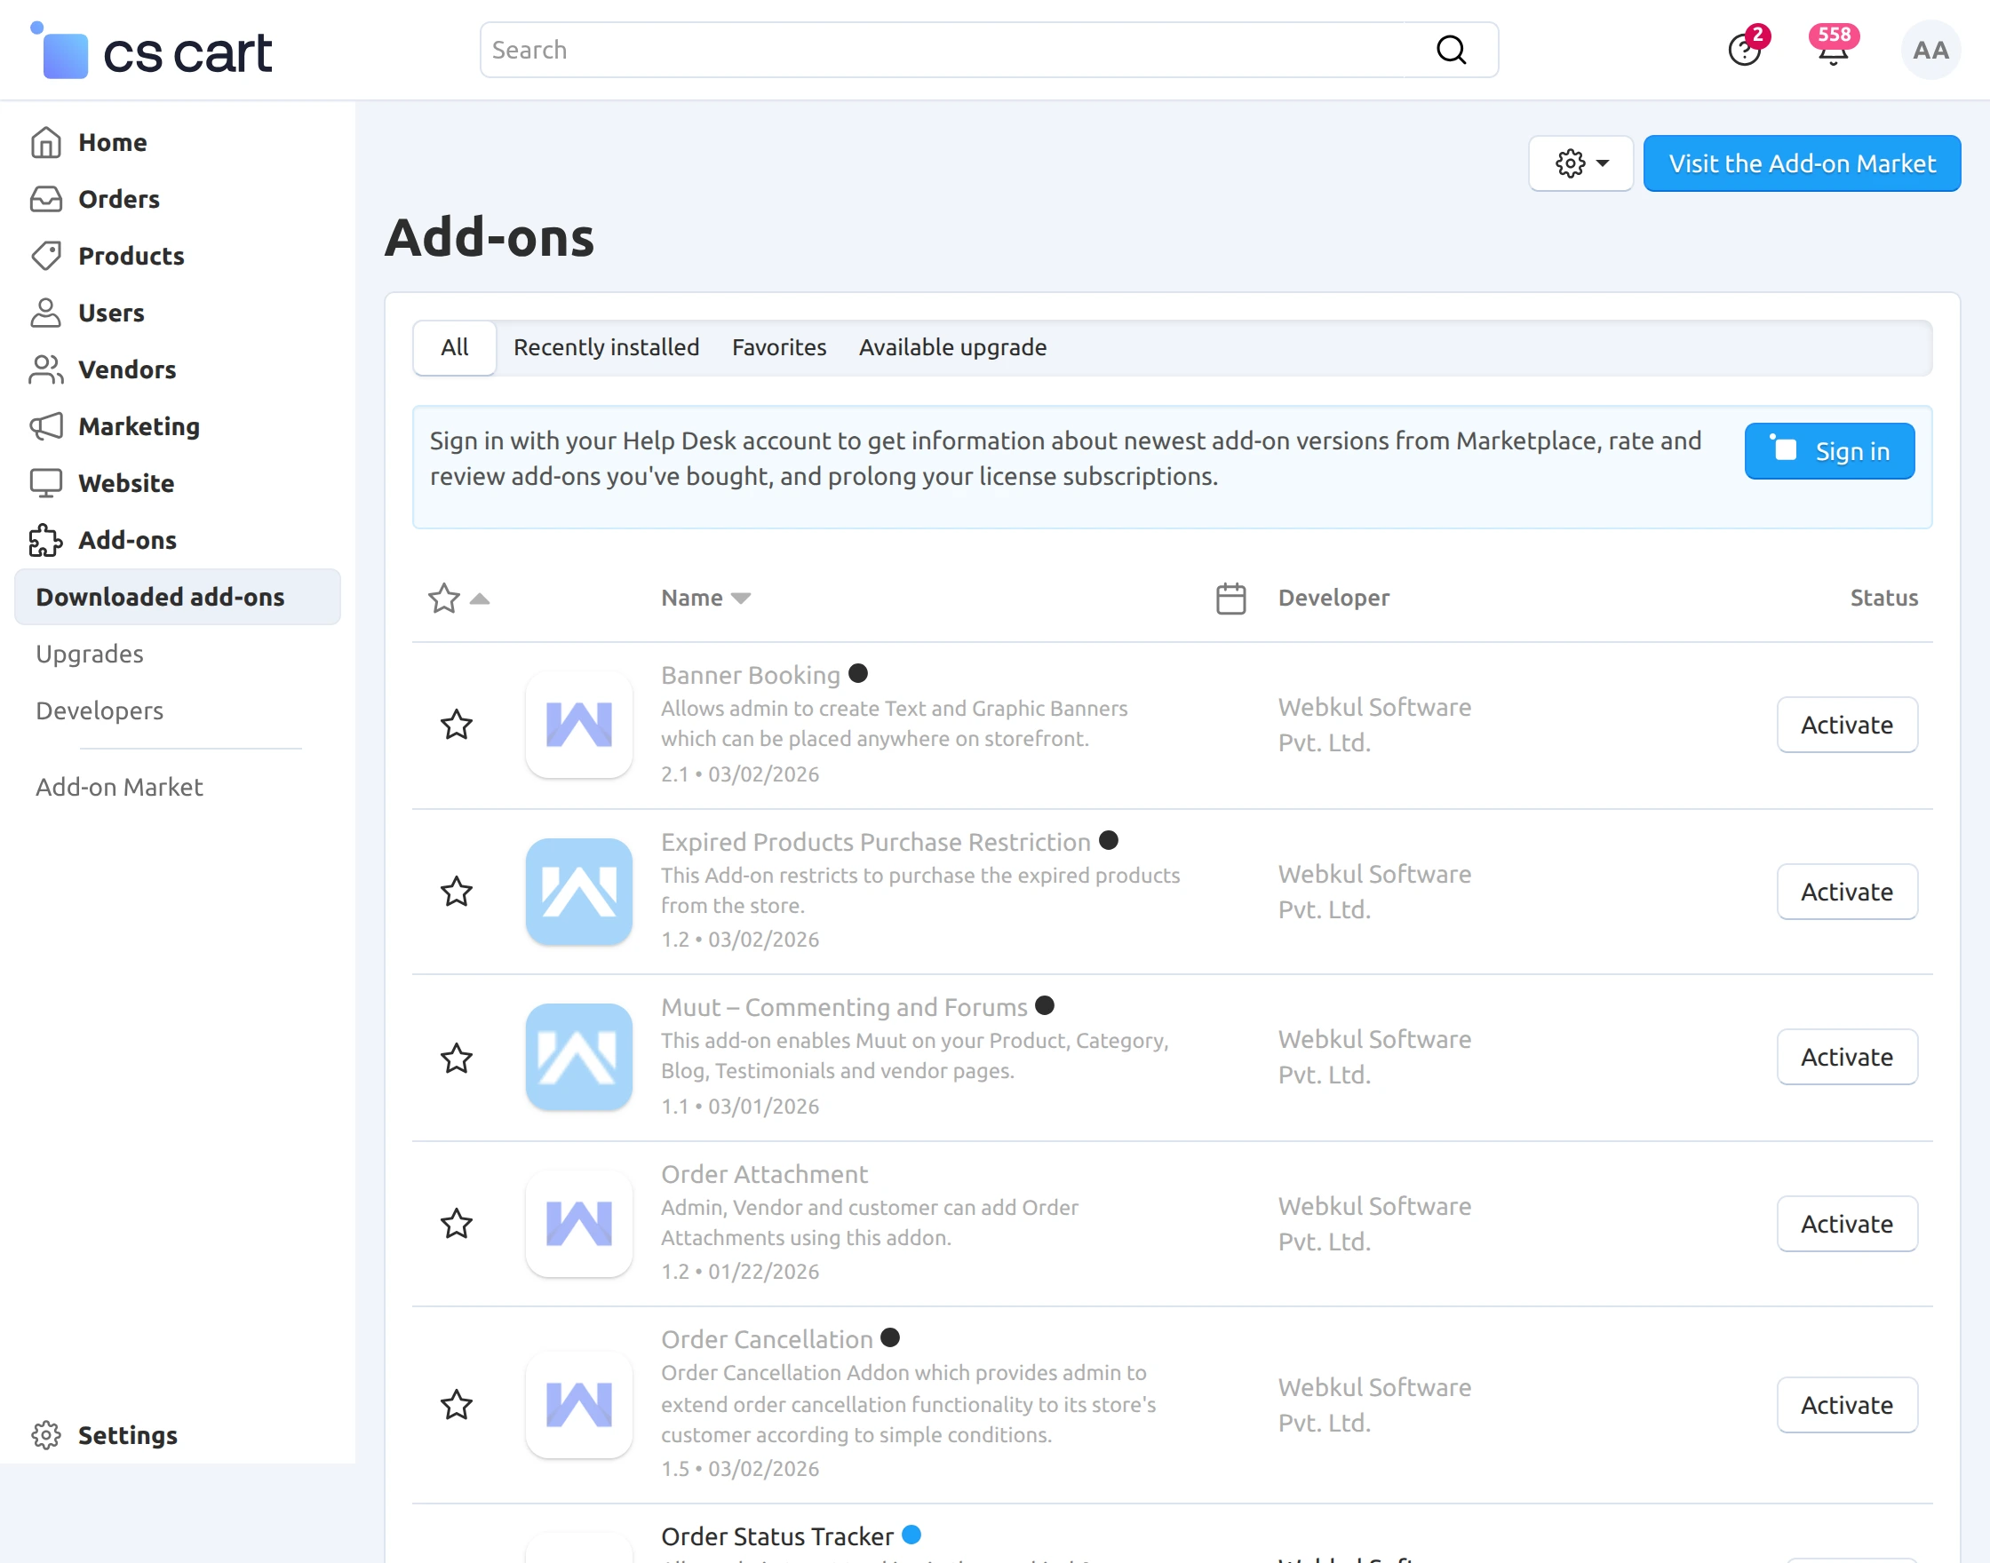
Task: Open Expired Products Purchase Restriction title
Action: (x=876, y=842)
